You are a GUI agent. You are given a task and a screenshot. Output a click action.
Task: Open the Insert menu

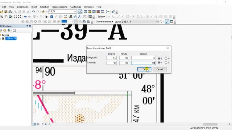[x=34, y=7]
